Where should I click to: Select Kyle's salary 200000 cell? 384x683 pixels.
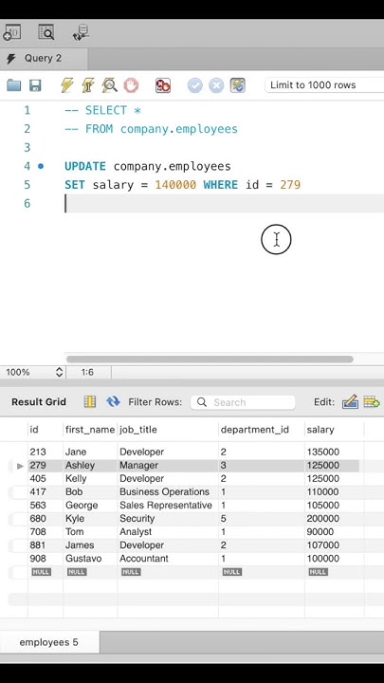coord(334,518)
